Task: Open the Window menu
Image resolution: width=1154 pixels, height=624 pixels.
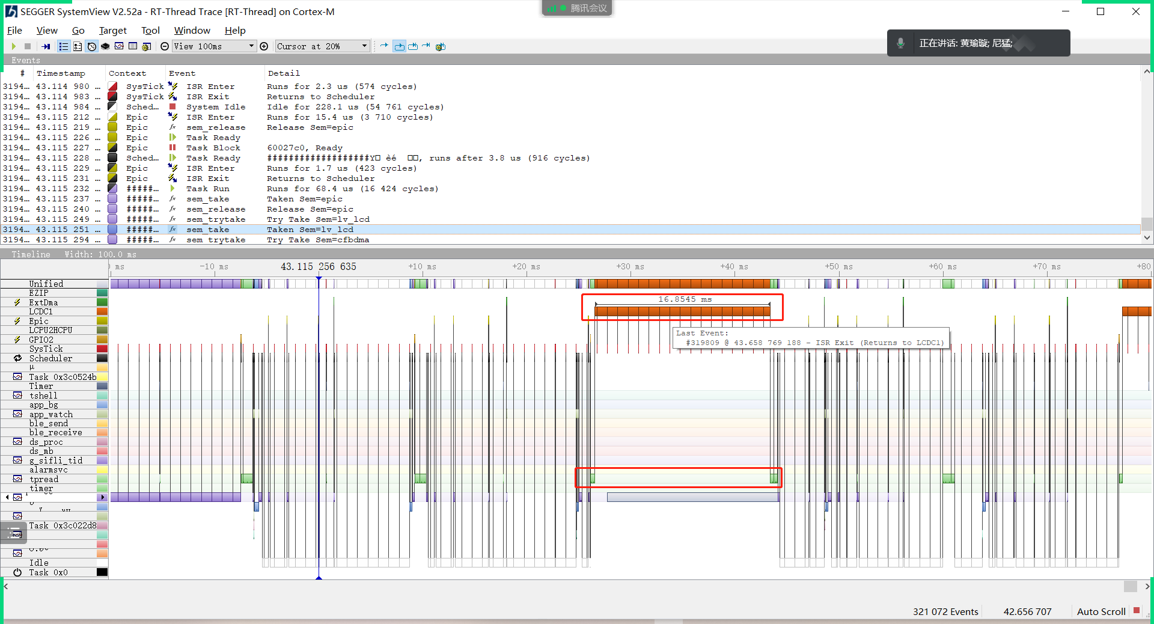Action: [192, 31]
